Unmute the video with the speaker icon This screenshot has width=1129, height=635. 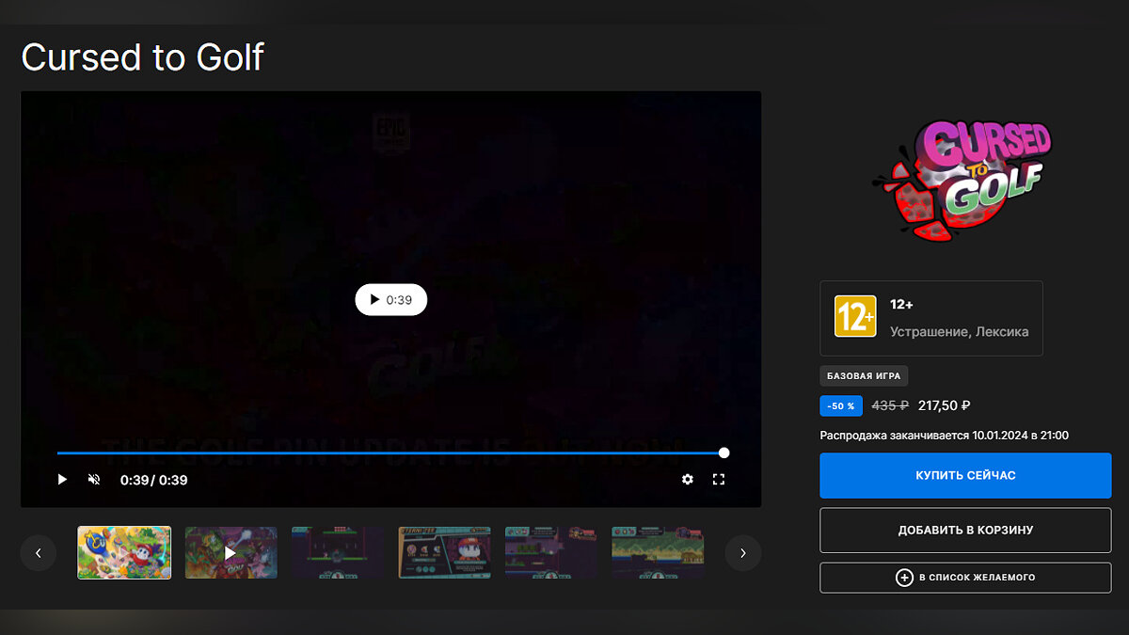94,480
